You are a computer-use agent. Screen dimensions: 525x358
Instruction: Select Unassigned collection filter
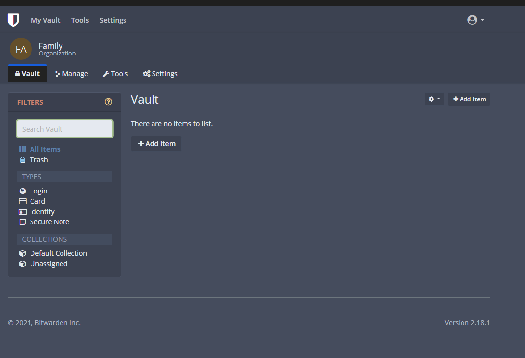coord(43,264)
